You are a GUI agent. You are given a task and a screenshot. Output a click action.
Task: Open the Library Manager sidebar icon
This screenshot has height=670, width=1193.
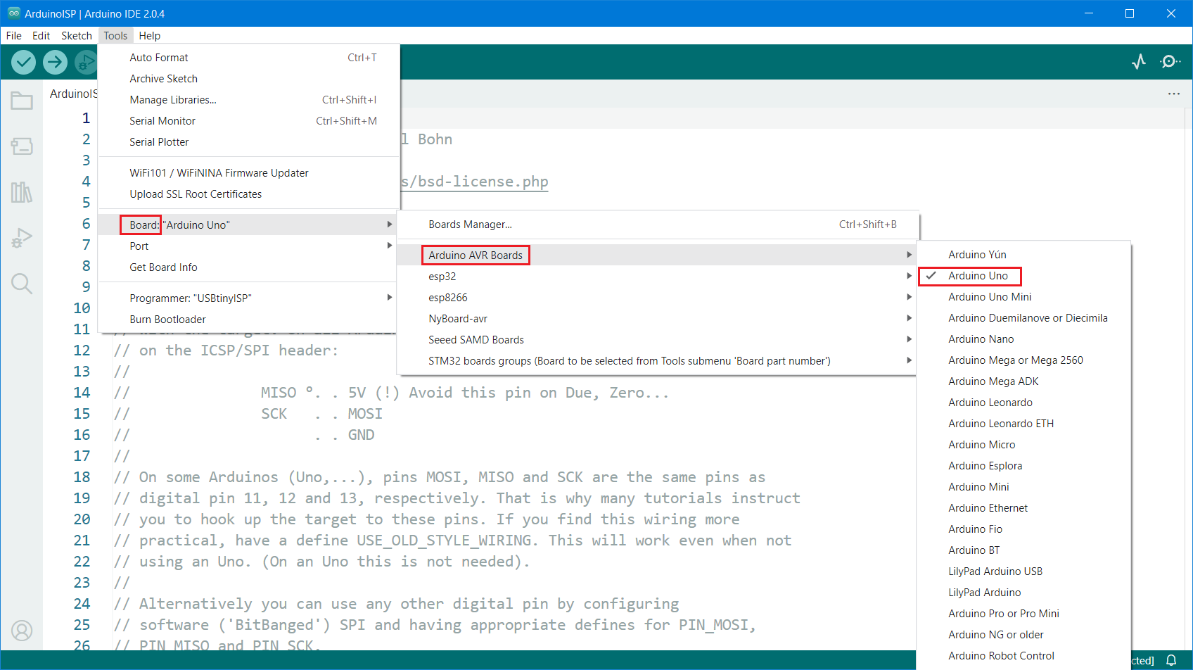22,192
